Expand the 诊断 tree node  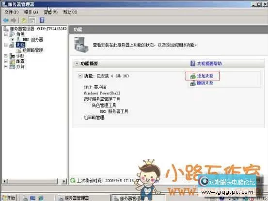click(6, 56)
